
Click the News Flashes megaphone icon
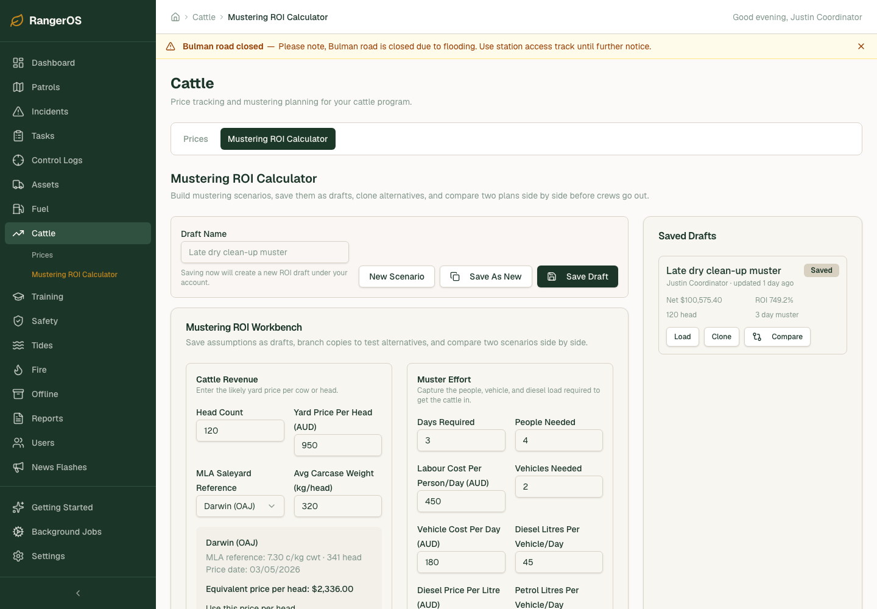pyautogui.click(x=18, y=467)
